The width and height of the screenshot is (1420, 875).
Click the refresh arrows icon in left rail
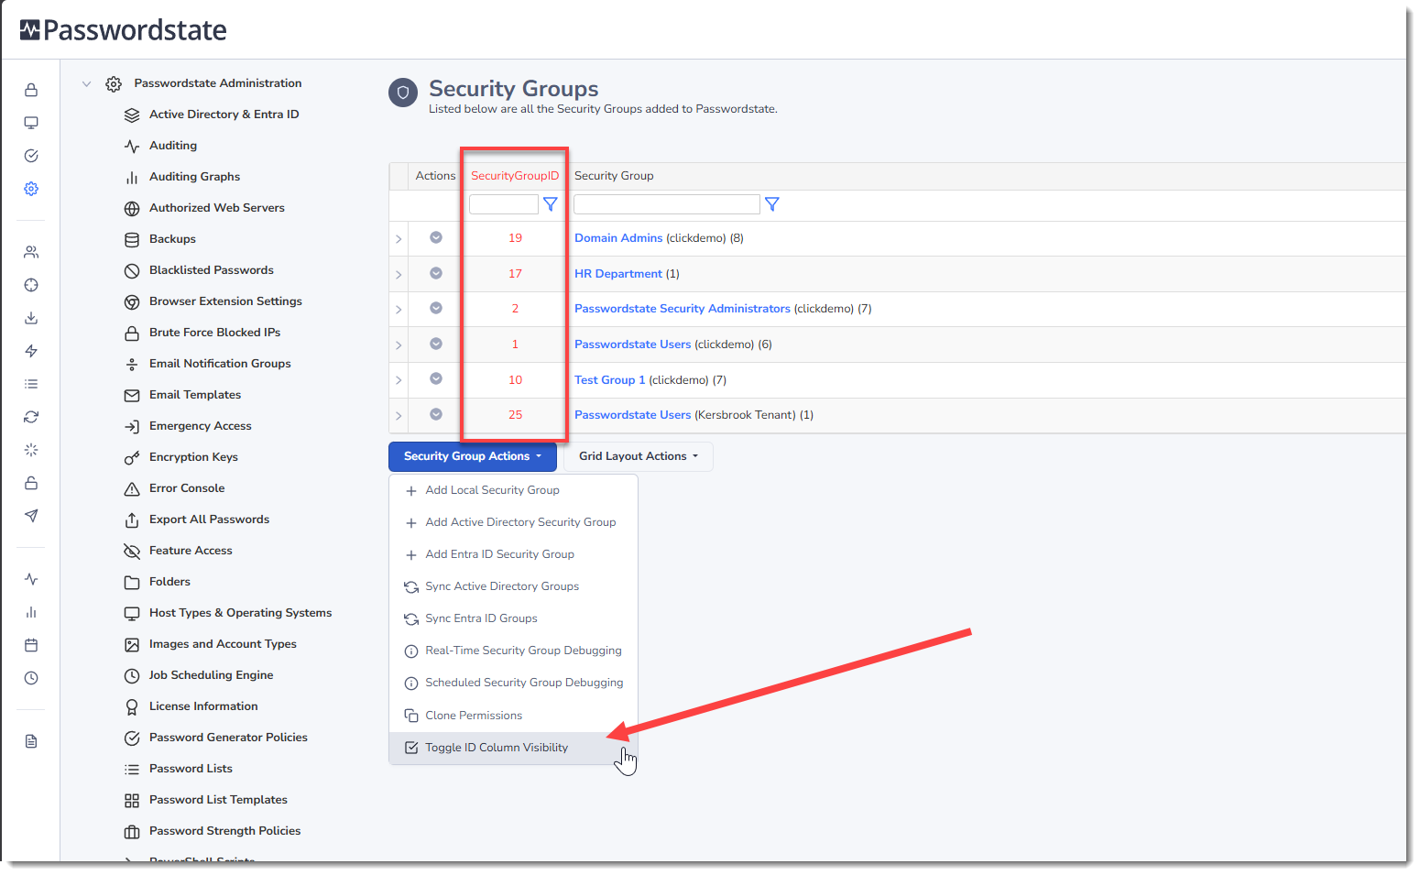(x=31, y=417)
